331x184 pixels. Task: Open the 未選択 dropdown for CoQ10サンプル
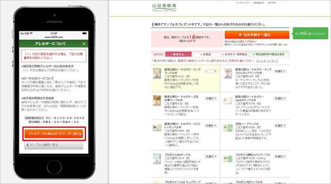[x=279, y=98]
